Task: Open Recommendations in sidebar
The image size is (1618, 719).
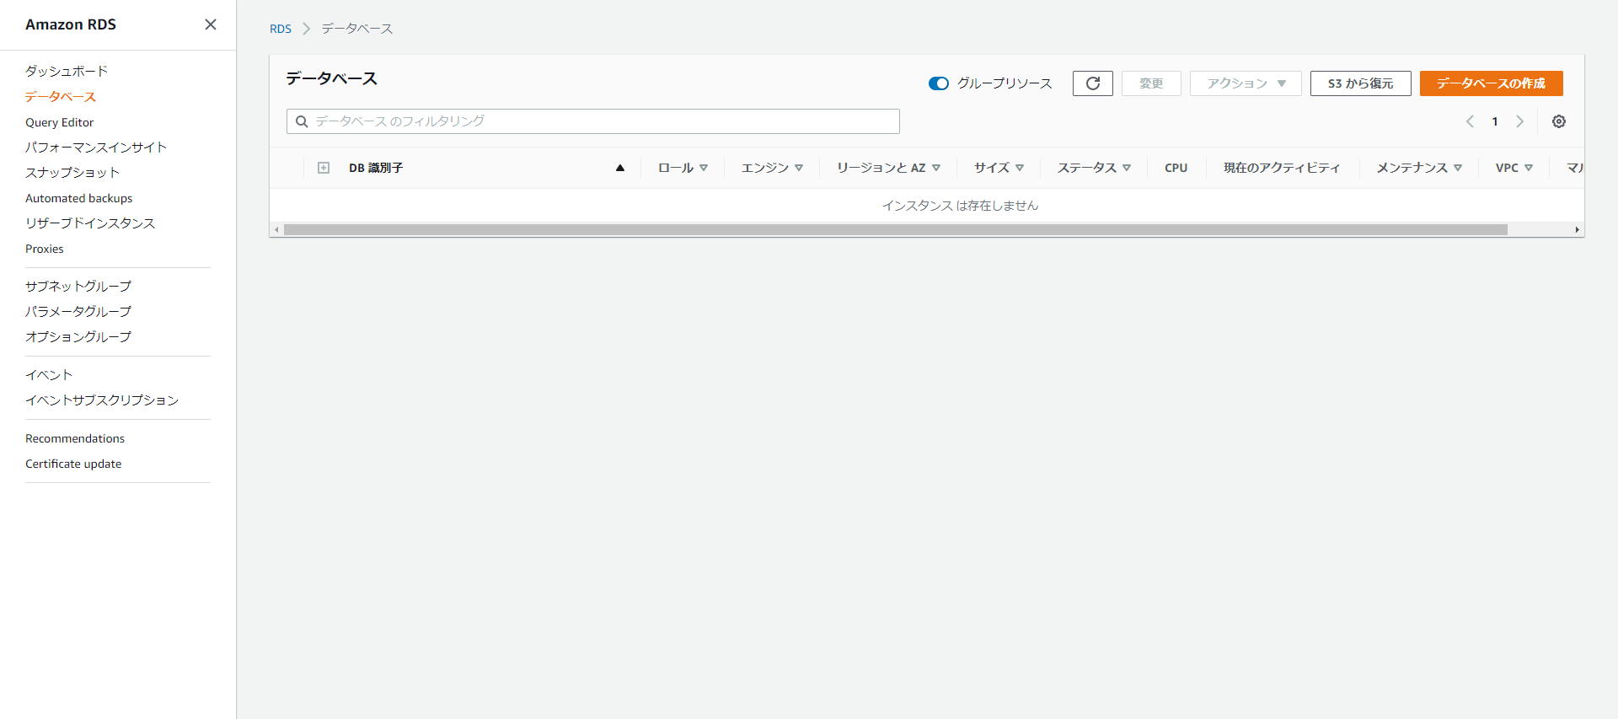Action: (75, 438)
